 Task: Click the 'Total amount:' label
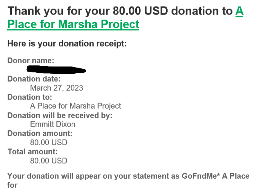[32, 152]
